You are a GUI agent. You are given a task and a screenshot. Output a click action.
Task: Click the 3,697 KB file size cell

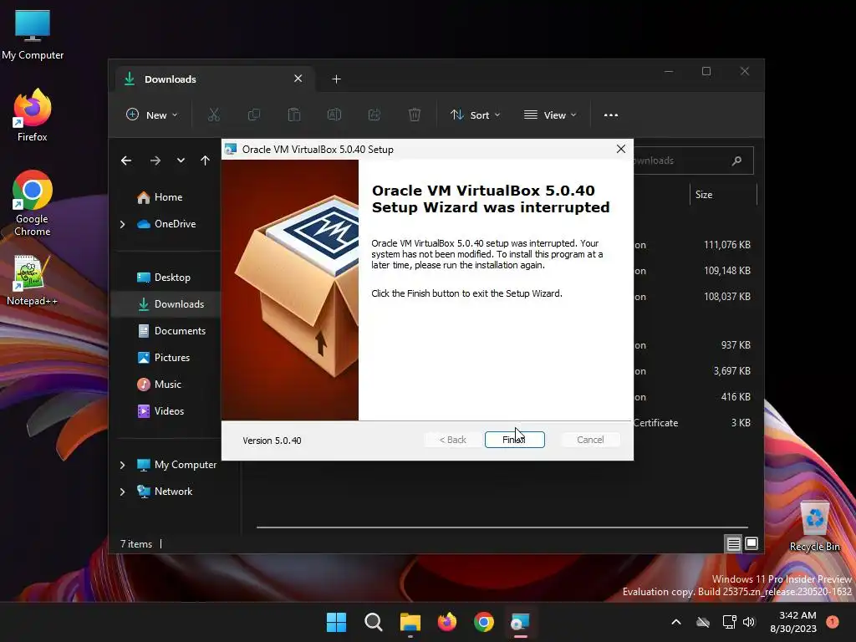click(731, 370)
